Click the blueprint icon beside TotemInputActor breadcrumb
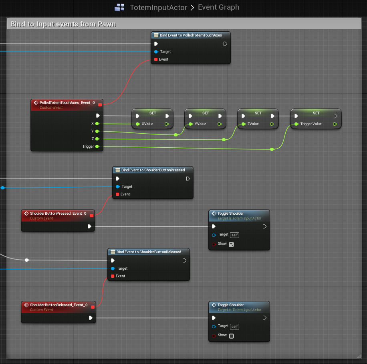The height and width of the screenshot is (364, 367). click(119, 7)
